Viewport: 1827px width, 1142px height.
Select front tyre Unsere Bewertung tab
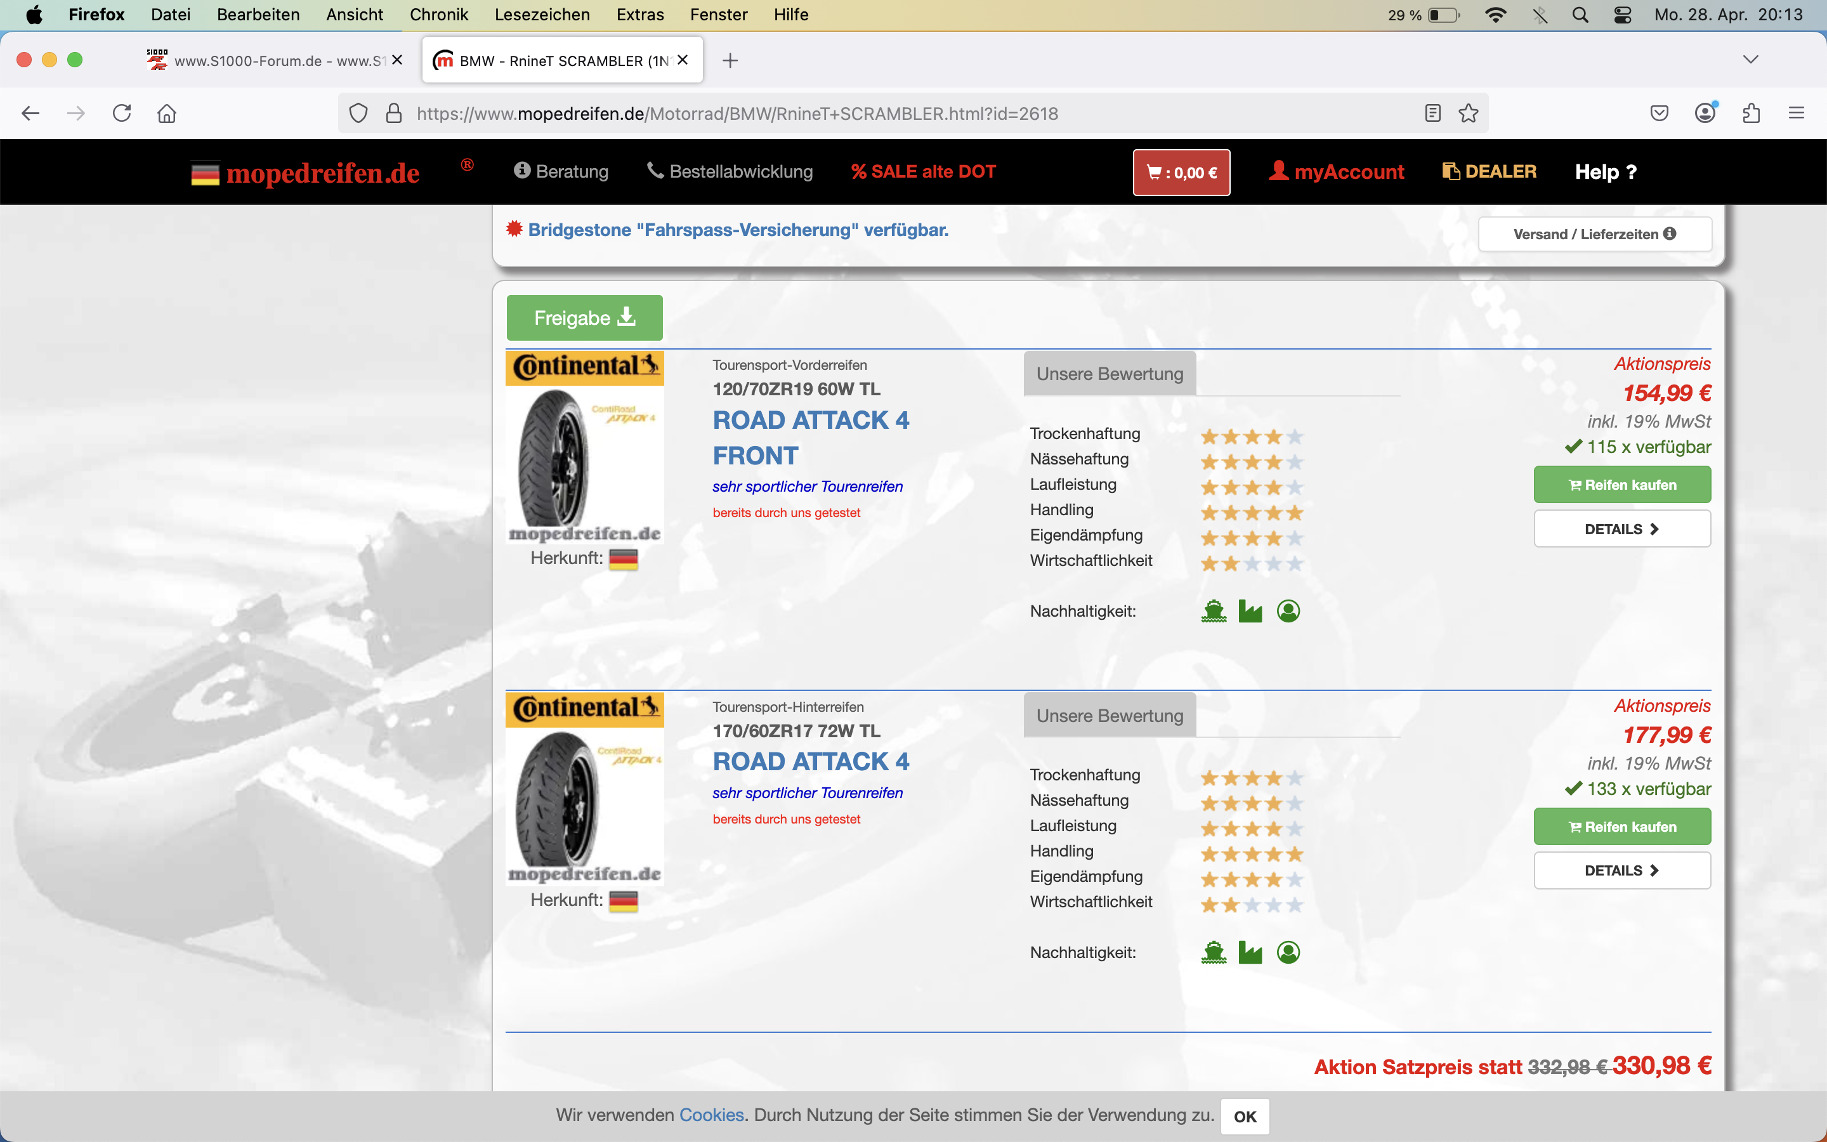click(1110, 374)
